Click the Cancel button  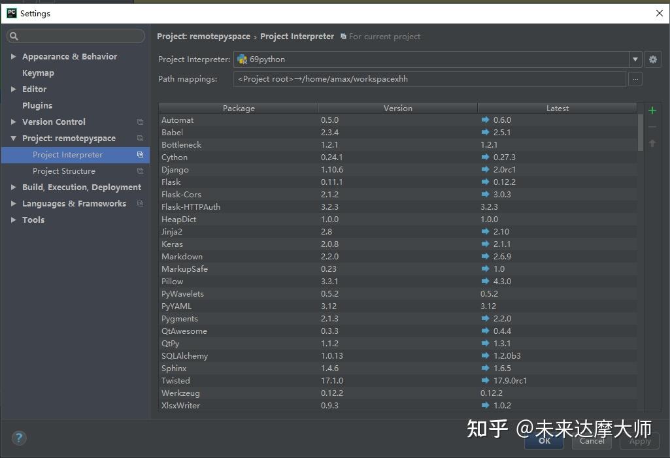[x=592, y=441]
